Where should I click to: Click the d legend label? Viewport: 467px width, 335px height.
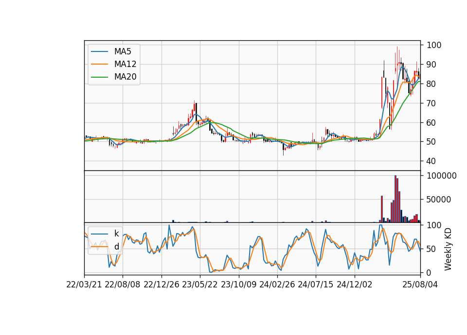coord(116,247)
